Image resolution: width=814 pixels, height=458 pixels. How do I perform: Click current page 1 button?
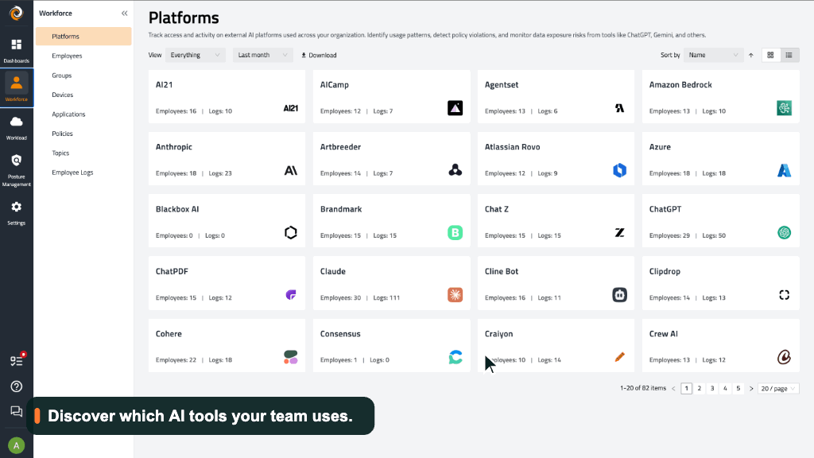point(686,388)
